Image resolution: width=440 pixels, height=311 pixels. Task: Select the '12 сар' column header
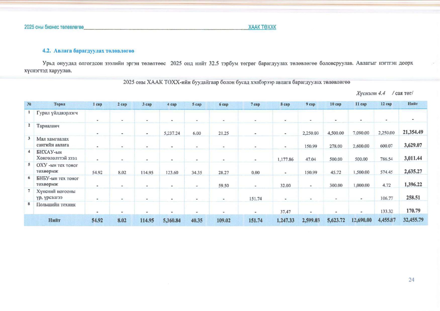386,104
